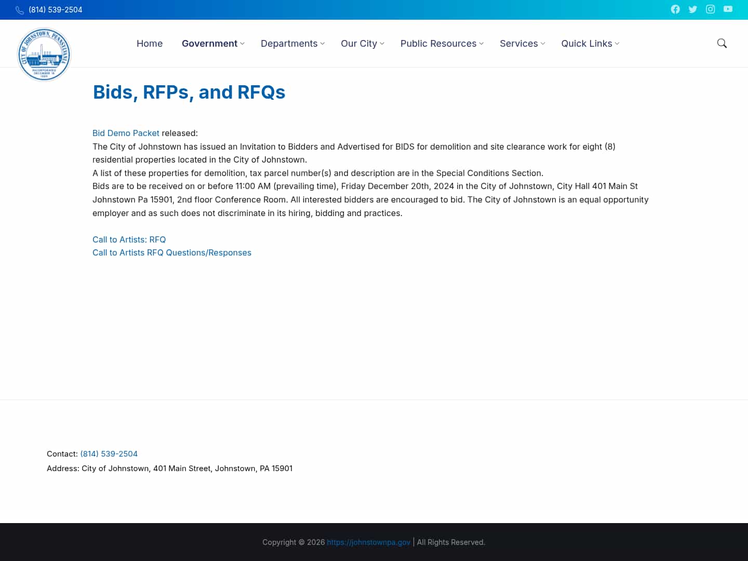
Task: Expand the Public Resources dropdown
Action: (x=438, y=44)
